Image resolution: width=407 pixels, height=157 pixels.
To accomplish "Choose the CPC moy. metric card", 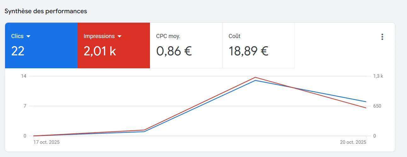I will 186,45.
